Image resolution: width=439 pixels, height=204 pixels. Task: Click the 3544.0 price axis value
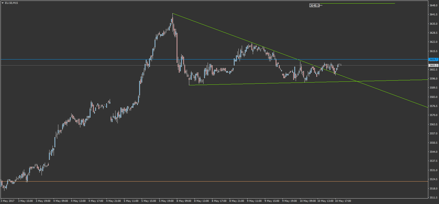433,152
